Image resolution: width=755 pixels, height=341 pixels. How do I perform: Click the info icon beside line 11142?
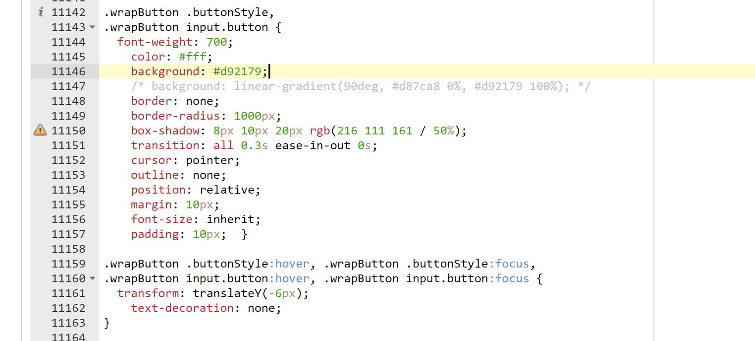pos(41,12)
